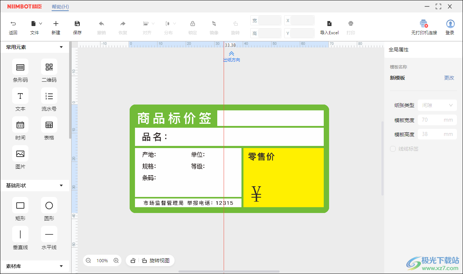Select the 市场监督管理局 举报电话 footer text
This screenshot has width=463, height=274.
coord(188,203)
